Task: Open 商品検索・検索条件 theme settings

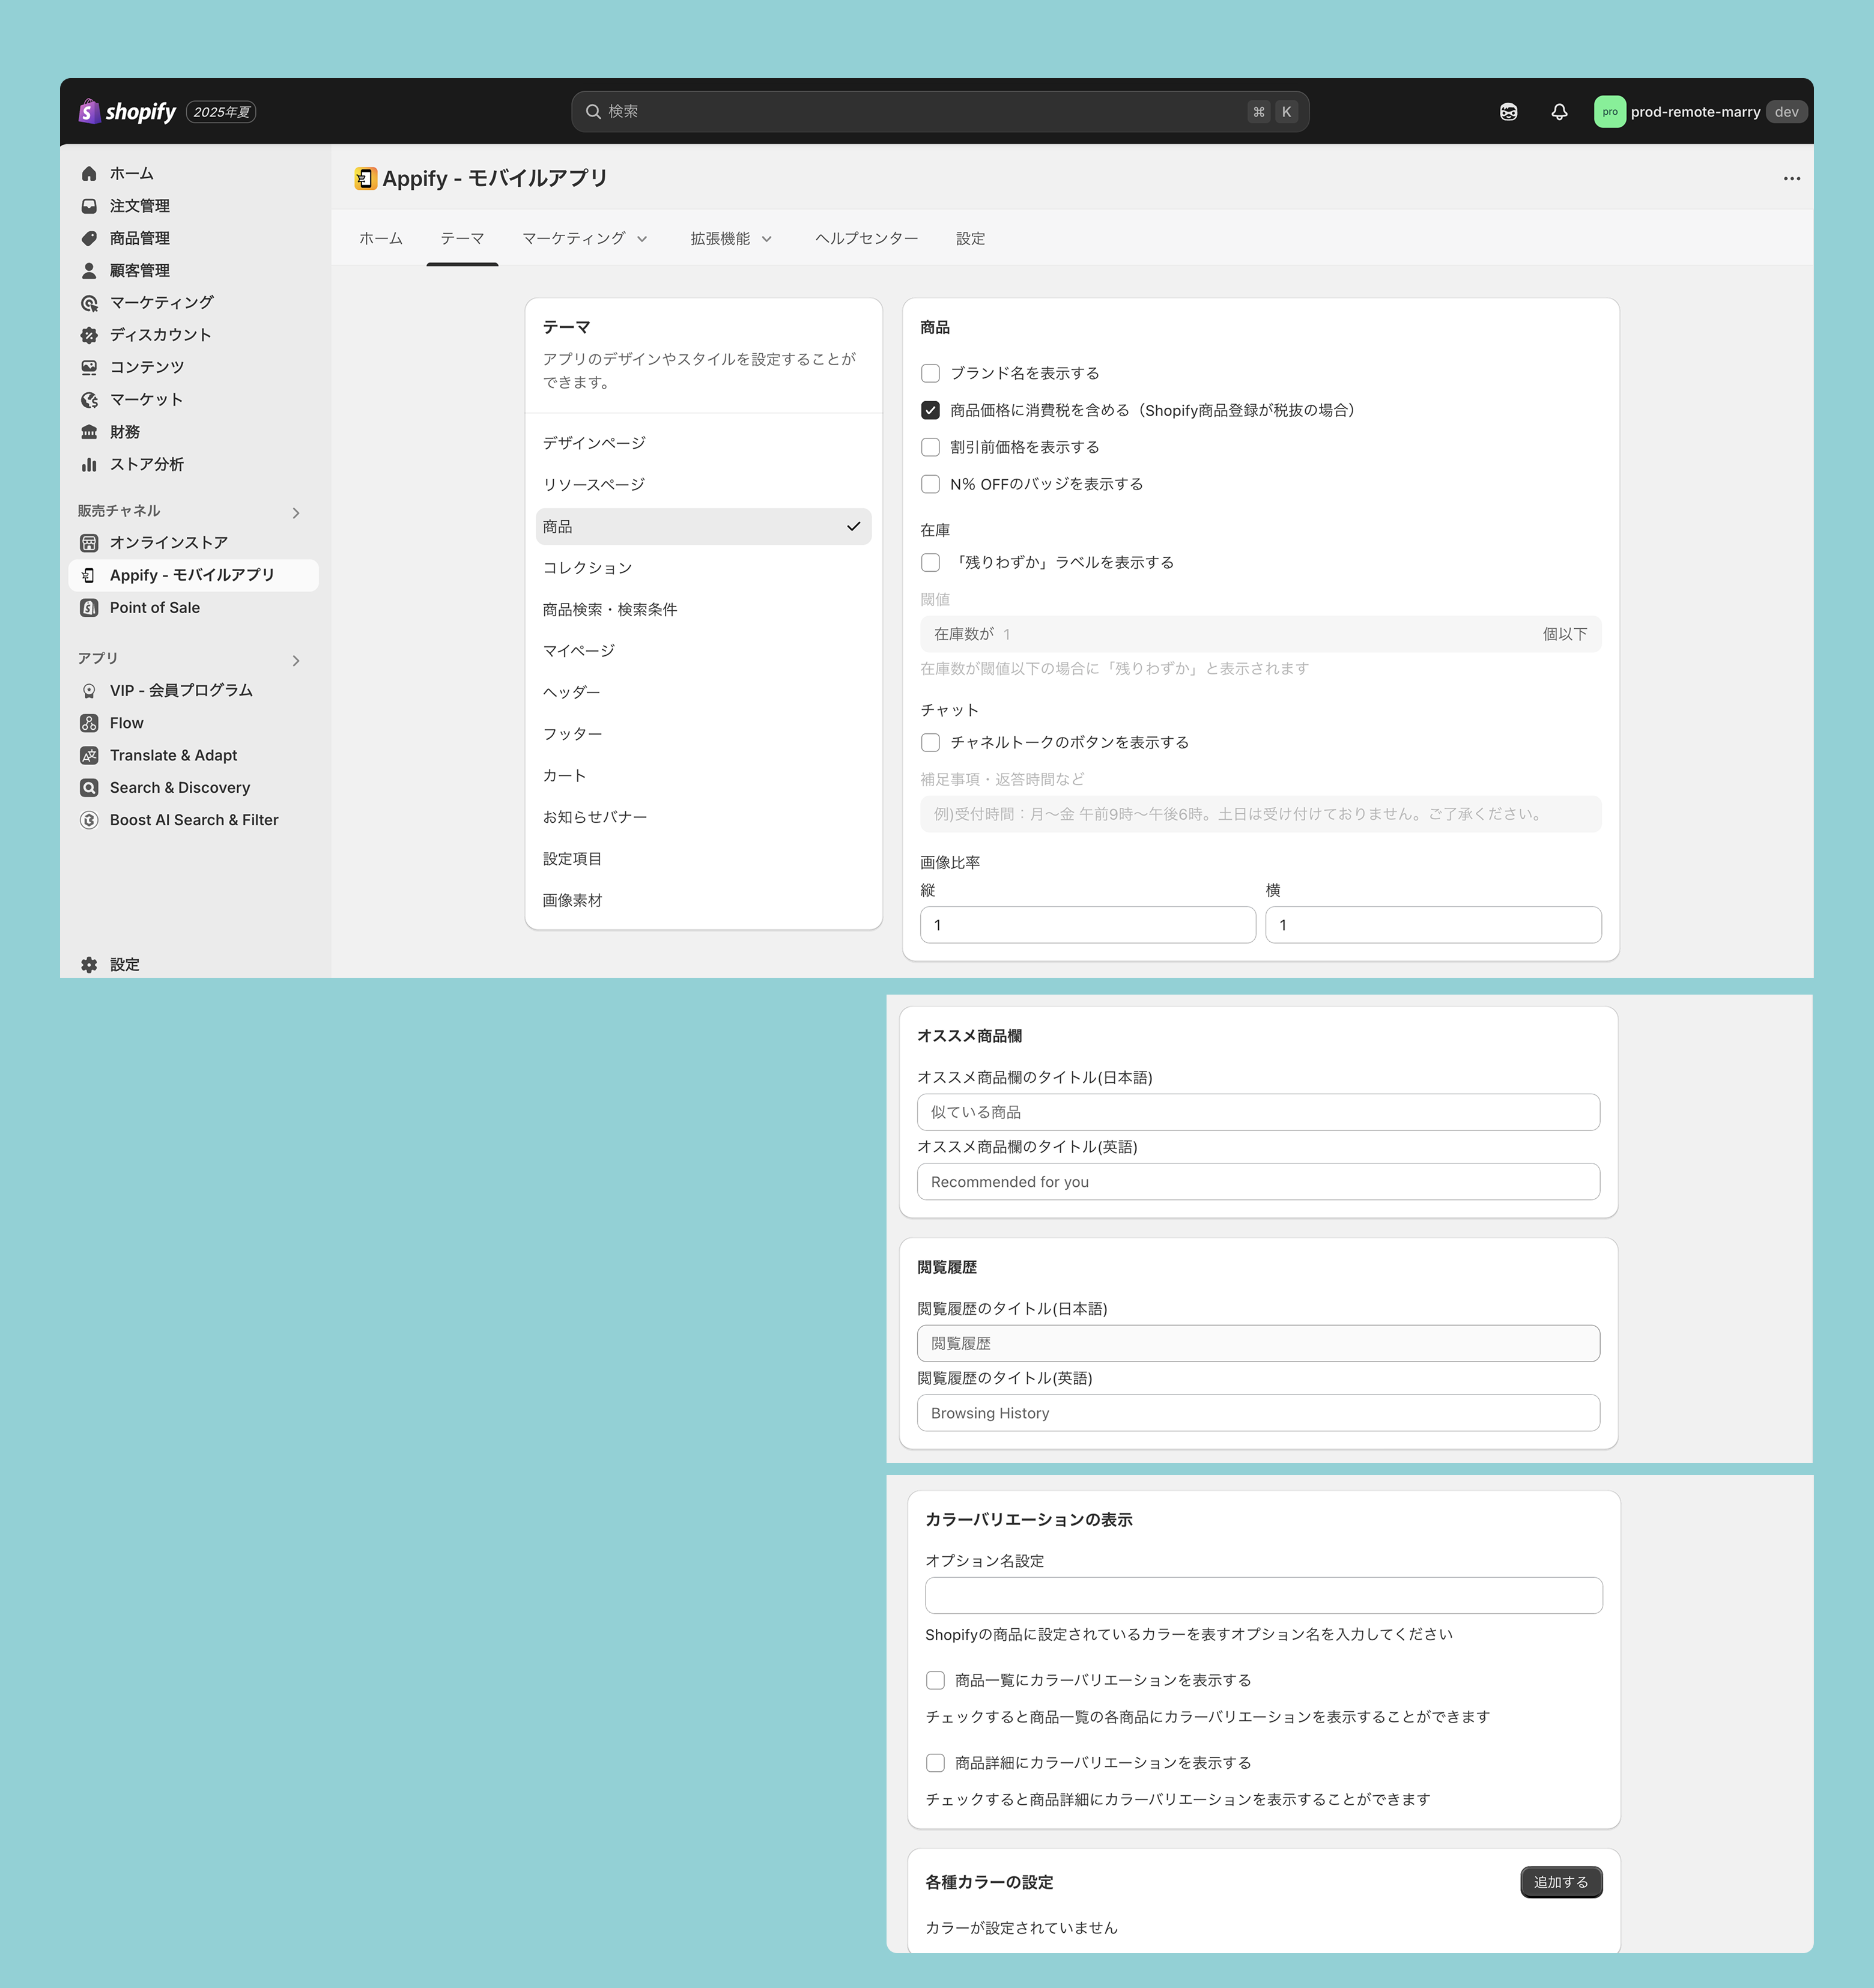Action: pyautogui.click(x=704, y=610)
